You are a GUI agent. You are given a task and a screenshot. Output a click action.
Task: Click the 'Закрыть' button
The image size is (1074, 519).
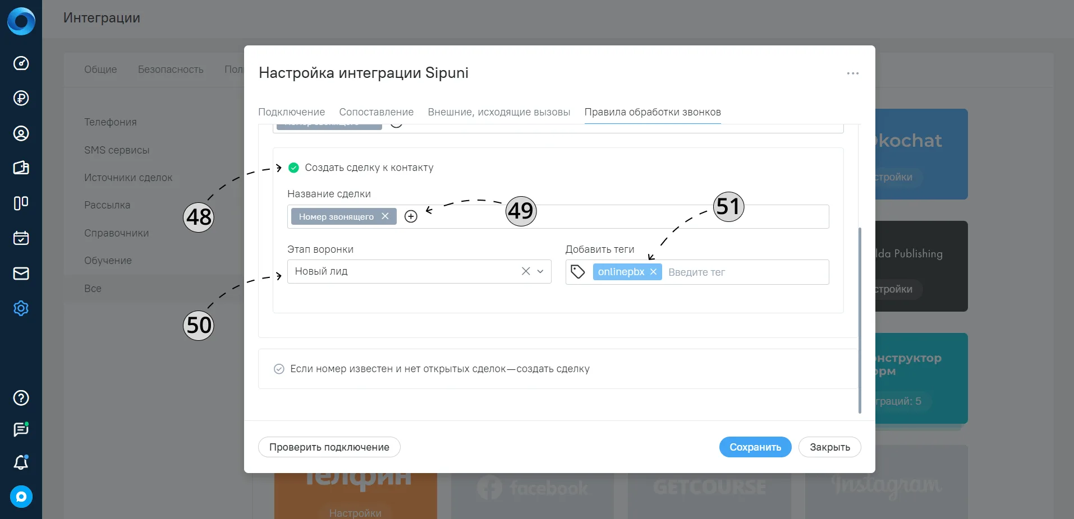(x=830, y=447)
